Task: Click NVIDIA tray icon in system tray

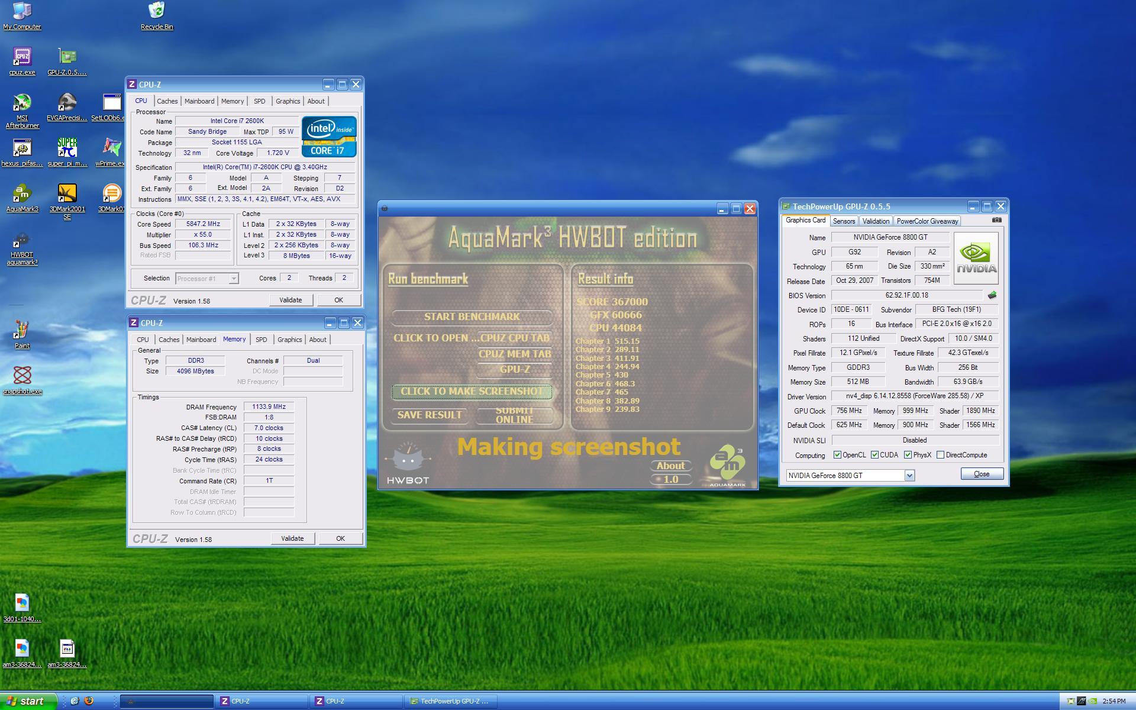Action: click(1092, 701)
